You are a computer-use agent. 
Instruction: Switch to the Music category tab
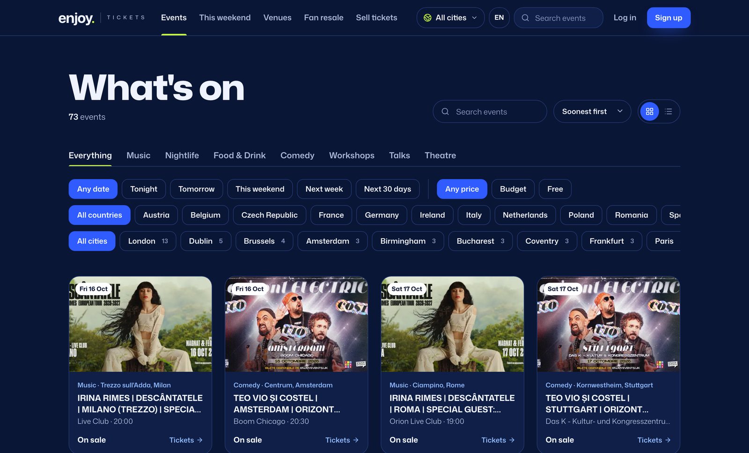tap(139, 155)
